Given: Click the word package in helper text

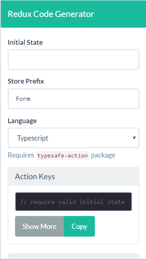Looking at the screenshot, I should pos(103,155).
